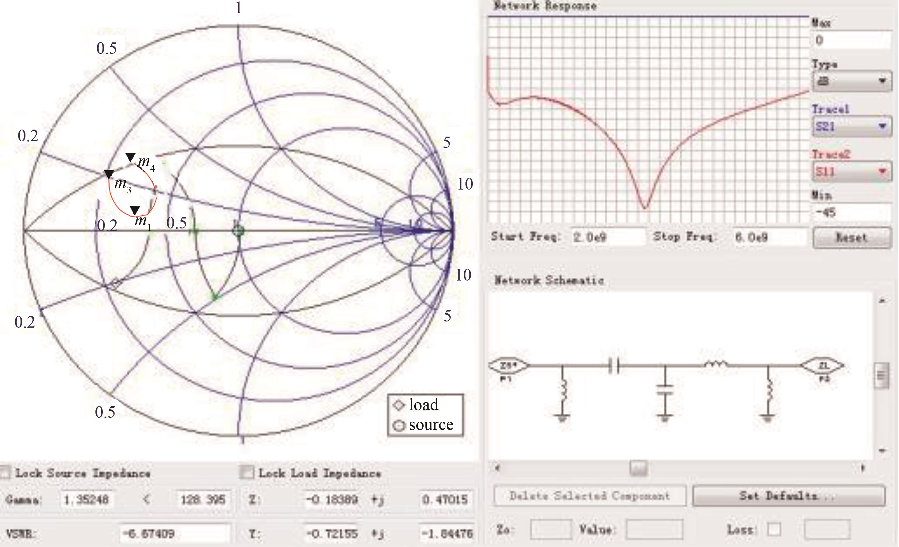899x547 pixels.
Task: Click the S11 dip minimum on response plot
Action: pos(645,208)
